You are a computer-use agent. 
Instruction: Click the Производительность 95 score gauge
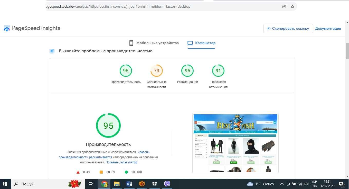coord(126,71)
